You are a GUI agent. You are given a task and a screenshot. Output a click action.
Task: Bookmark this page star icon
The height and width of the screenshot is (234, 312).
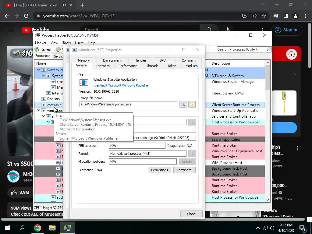(x=264, y=16)
